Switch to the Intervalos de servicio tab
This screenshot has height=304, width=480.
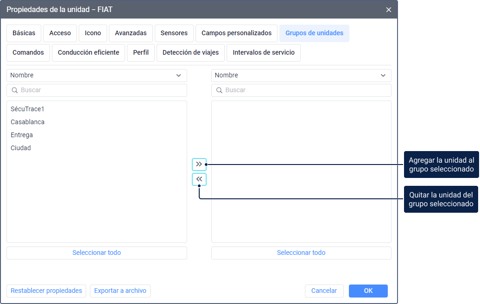(264, 53)
